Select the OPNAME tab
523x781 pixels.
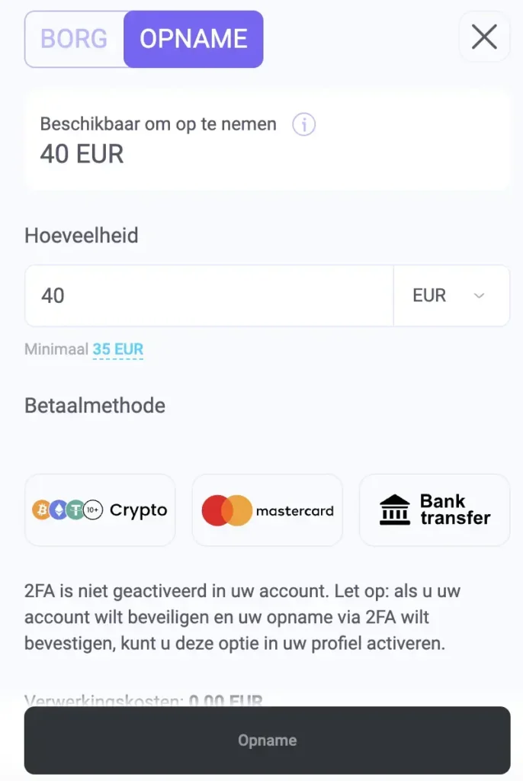tap(193, 39)
